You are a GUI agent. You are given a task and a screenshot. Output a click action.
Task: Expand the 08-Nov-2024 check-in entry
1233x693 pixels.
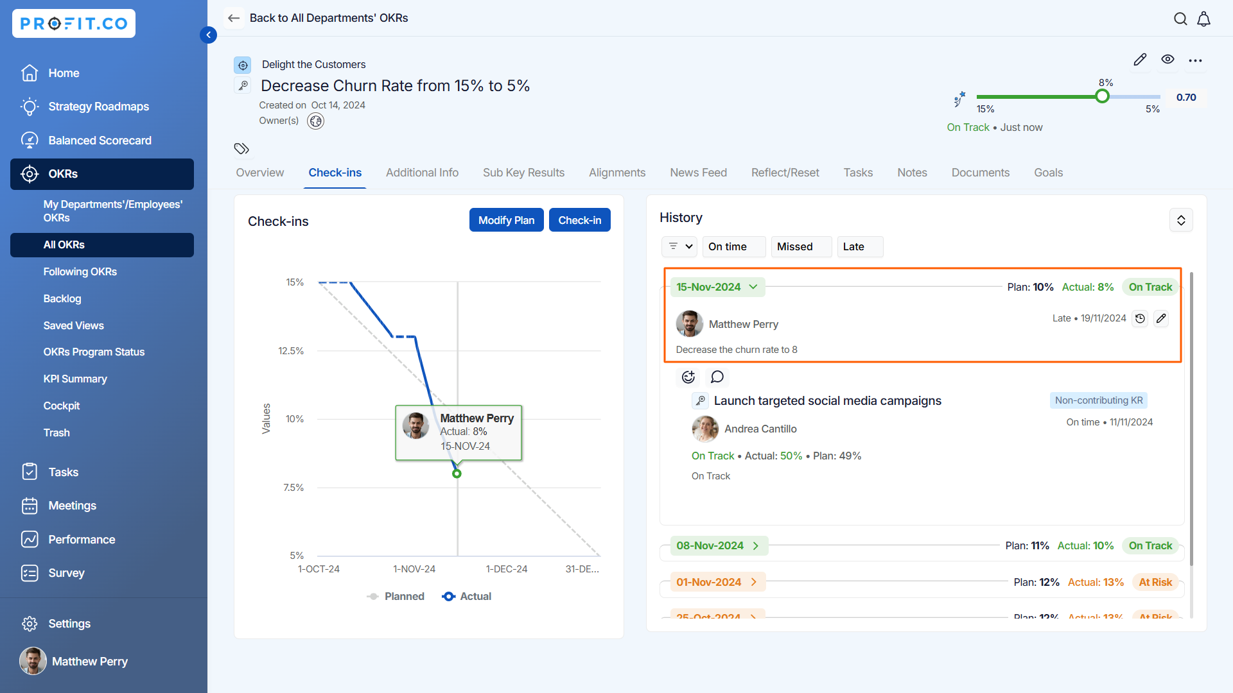pos(756,546)
